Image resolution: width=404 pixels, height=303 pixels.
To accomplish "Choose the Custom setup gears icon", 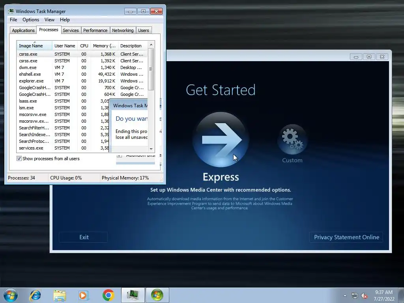I will [292, 139].
